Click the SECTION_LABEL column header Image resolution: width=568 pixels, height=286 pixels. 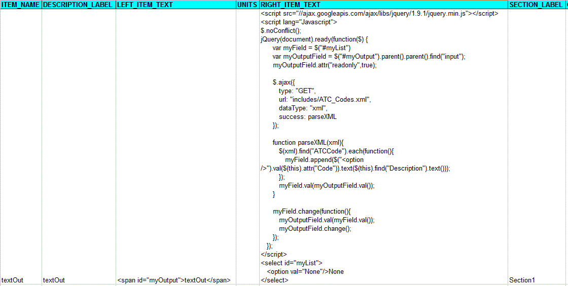[535, 5]
